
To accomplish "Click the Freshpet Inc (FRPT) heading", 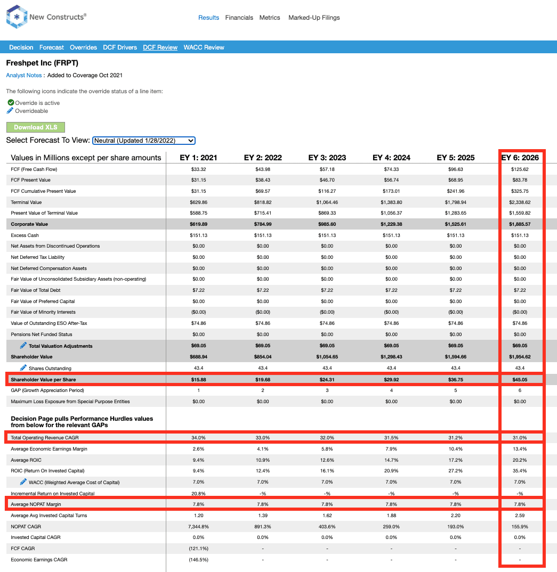I will point(42,63).
